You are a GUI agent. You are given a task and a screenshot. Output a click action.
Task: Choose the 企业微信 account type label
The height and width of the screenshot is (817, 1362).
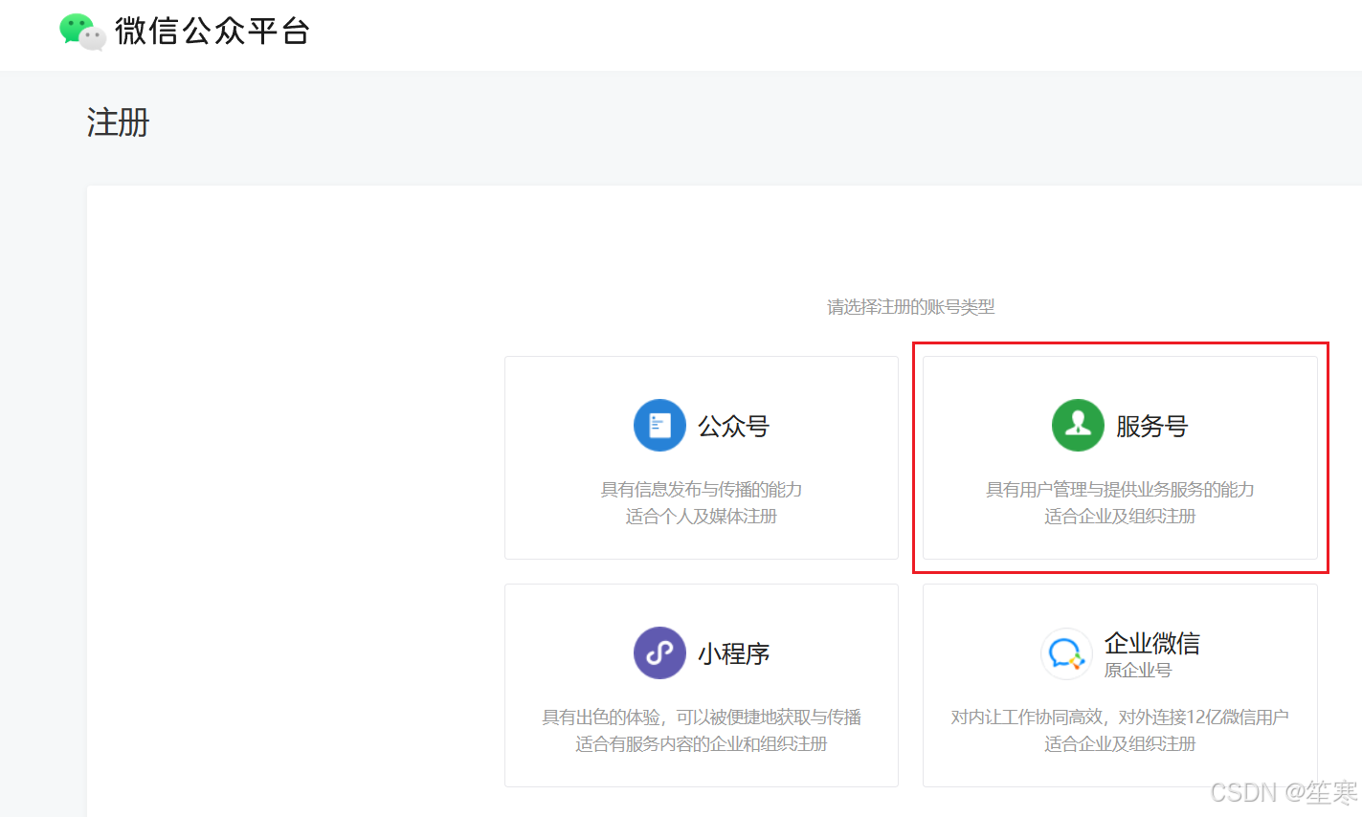pyautogui.click(x=1152, y=643)
